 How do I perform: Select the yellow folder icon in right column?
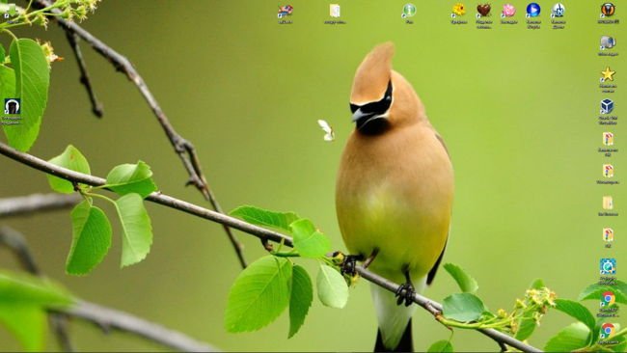[x=608, y=204]
